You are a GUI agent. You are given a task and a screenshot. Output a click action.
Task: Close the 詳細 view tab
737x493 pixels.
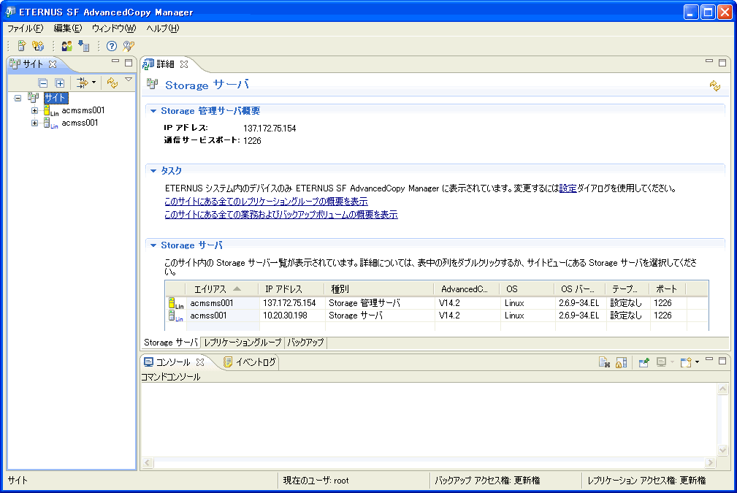point(184,64)
